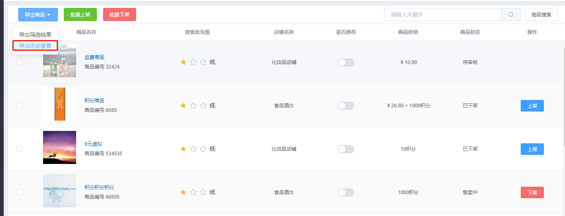Click 下架 button for 积分积分积分
565x216 pixels.
pos(532,192)
